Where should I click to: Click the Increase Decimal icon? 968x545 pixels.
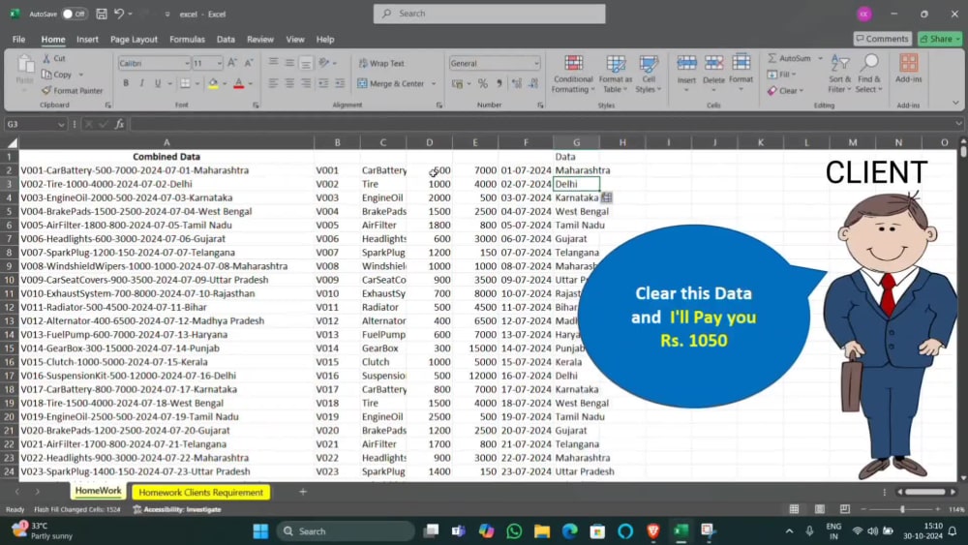coord(517,83)
